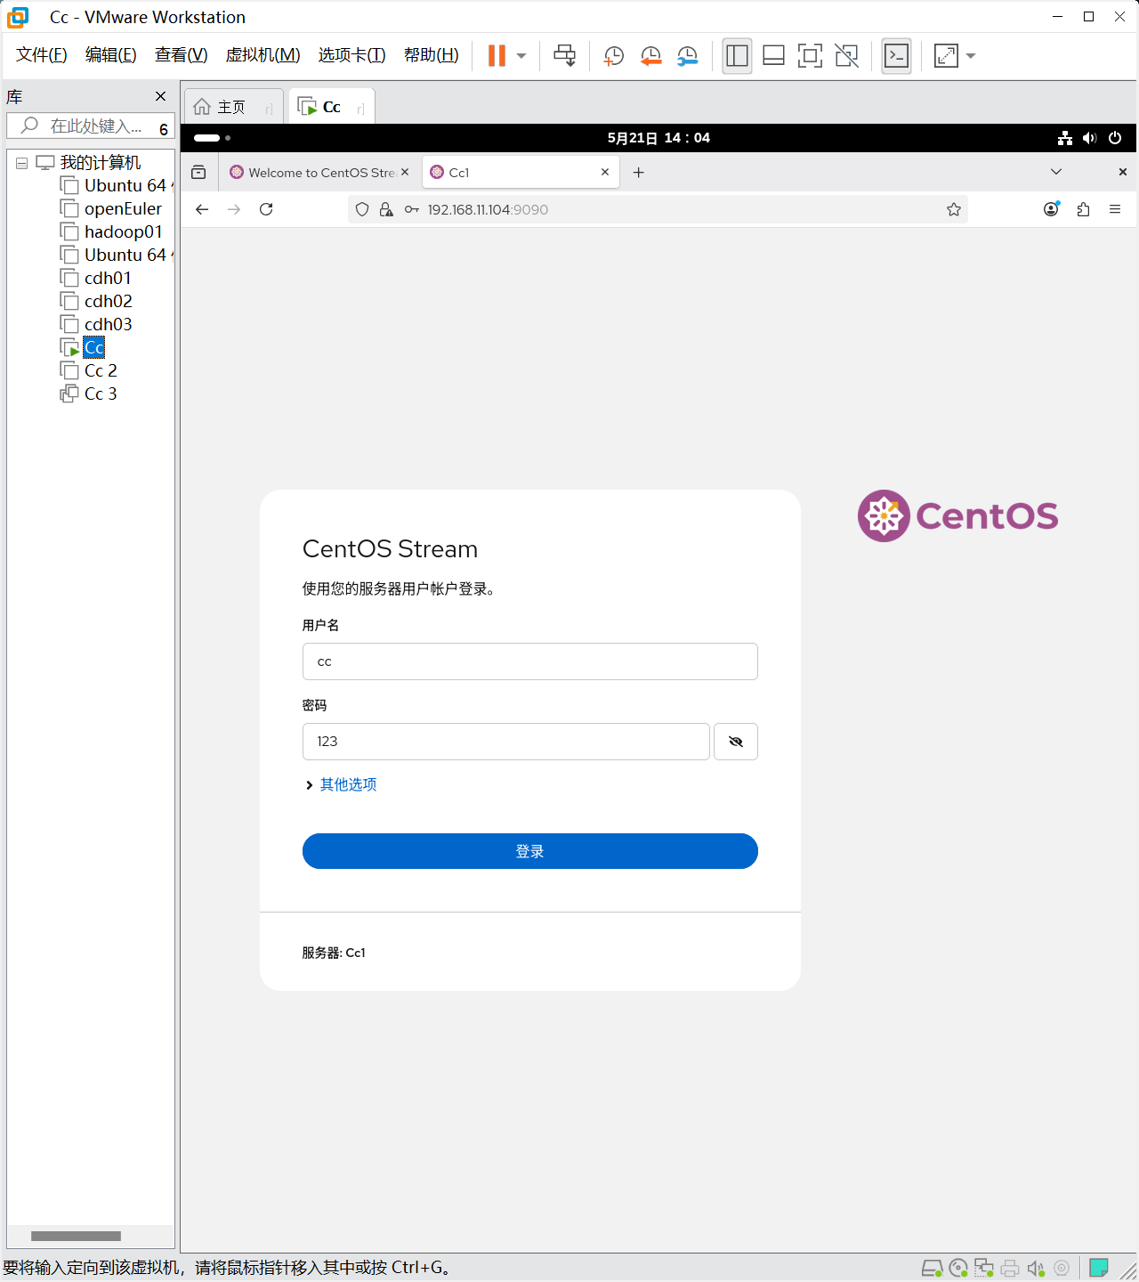This screenshot has height=1282, width=1139.
Task: Toggle the library sidebar panel
Action: pyautogui.click(x=737, y=56)
